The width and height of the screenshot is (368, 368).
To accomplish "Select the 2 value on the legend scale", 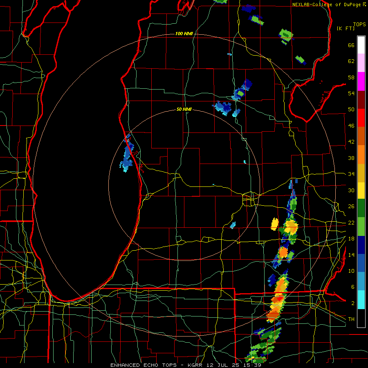I will 352,303.
